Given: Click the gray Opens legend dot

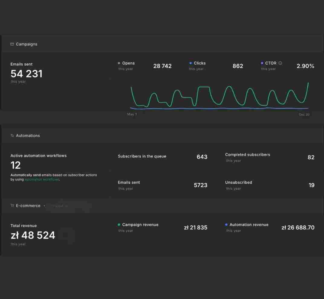Looking at the screenshot, I should (x=119, y=63).
